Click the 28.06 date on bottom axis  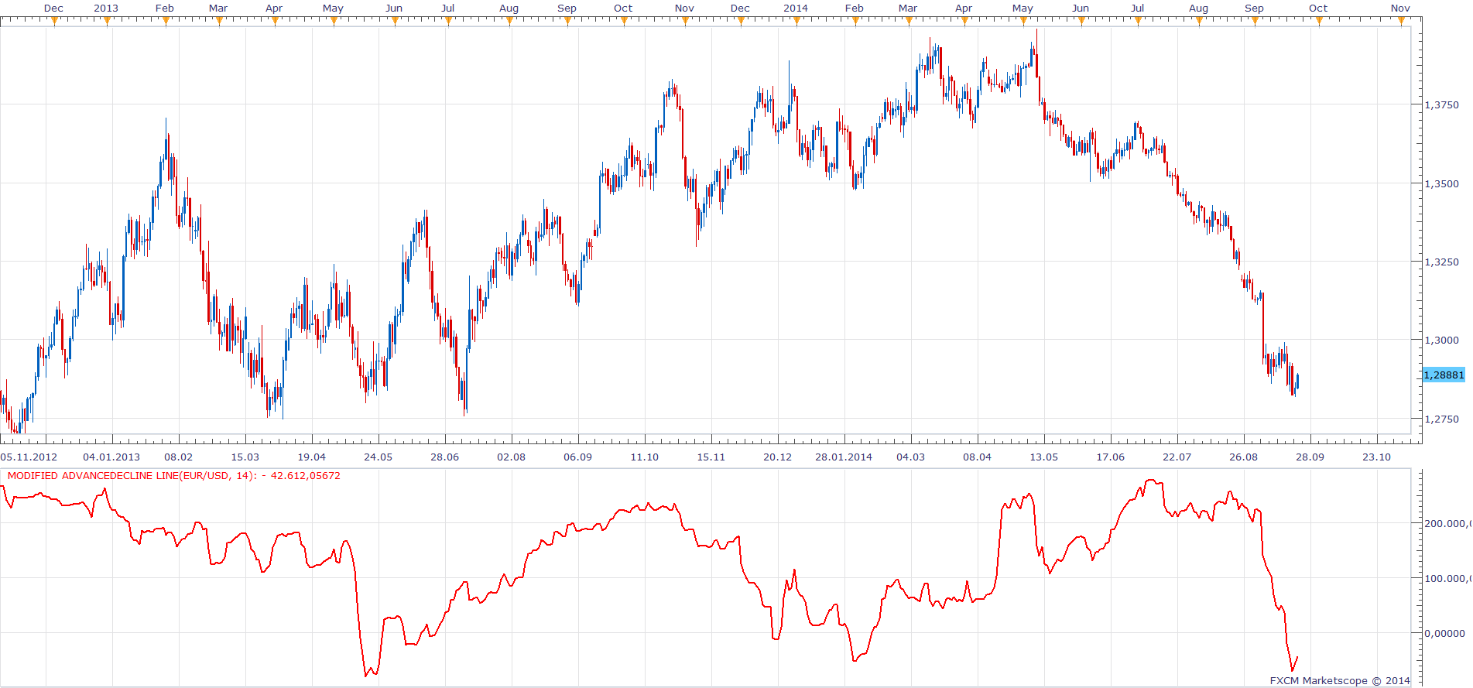(445, 457)
